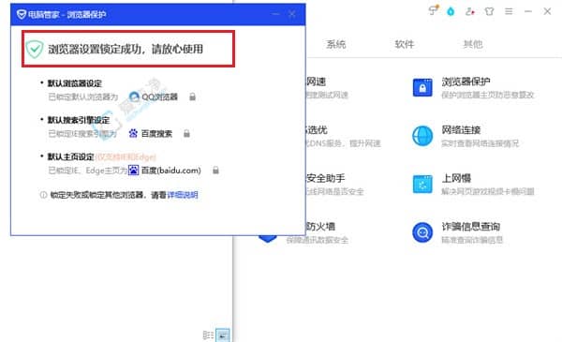Image resolution: width=562 pixels, height=342 pixels.
Task: Click the 电脑管家 shield logo in dialog title
Action: 22,14
